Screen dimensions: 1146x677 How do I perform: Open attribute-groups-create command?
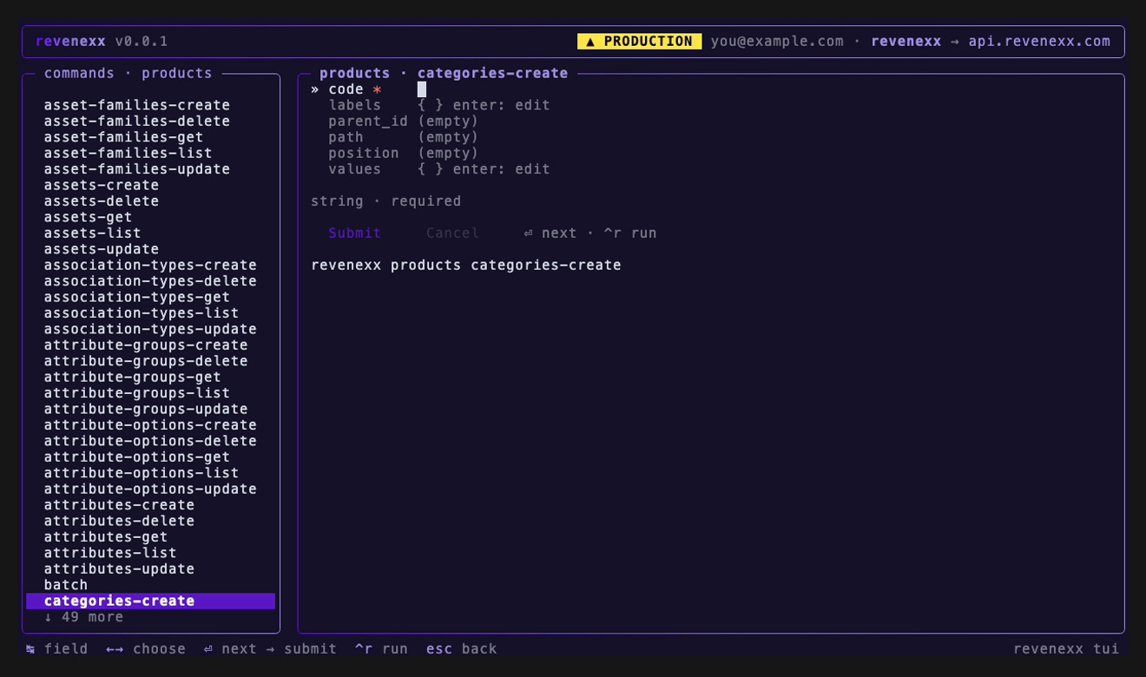coord(146,345)
